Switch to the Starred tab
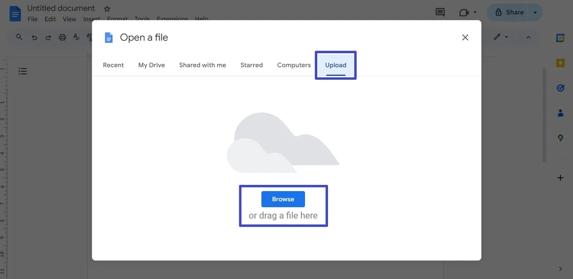 tap(251, 65)
